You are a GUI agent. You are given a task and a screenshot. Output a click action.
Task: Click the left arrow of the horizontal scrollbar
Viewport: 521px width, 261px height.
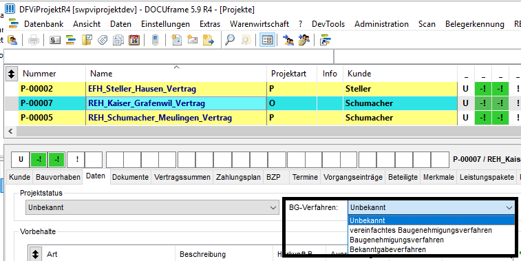10,132
